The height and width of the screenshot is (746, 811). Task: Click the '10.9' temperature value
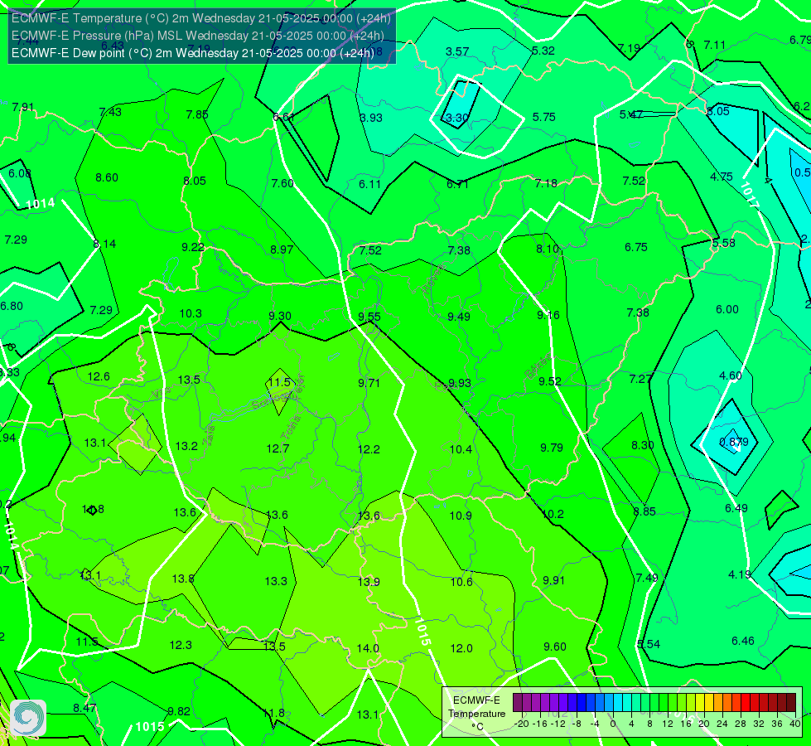[x=461, y=516]
